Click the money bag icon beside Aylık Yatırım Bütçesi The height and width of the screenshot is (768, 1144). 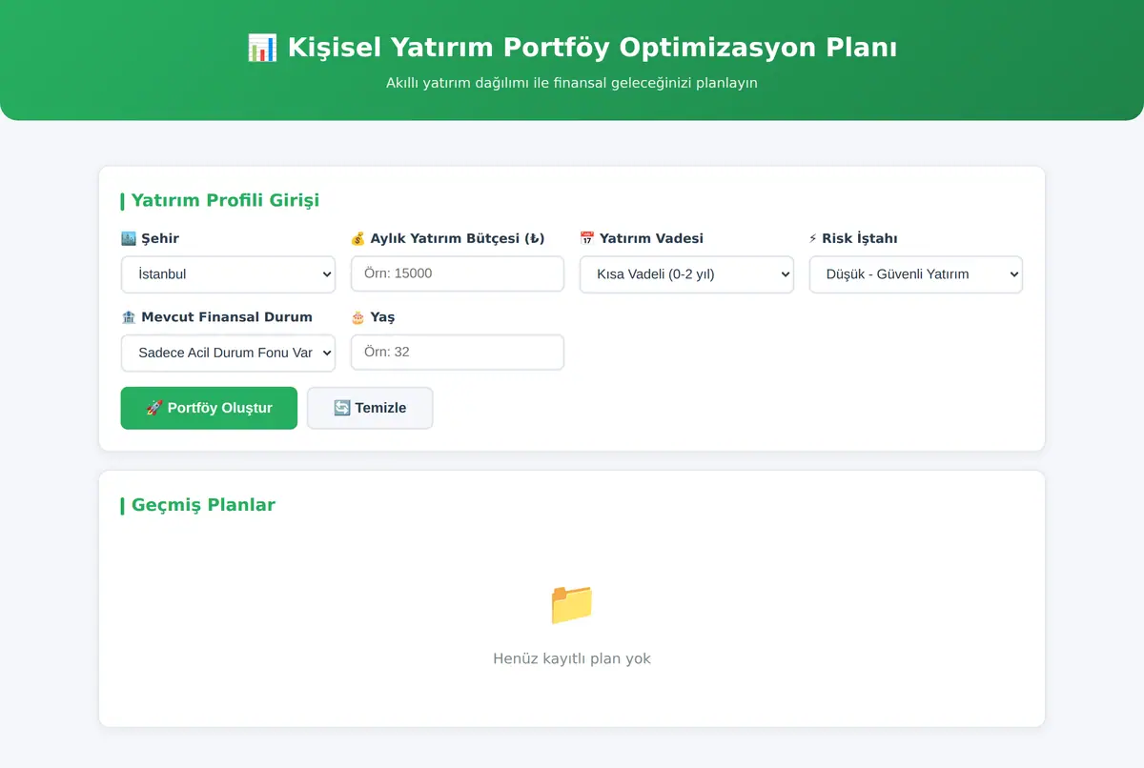[358, 238]
